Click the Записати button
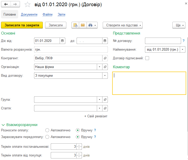The width and height of the screenshot is (188, 160). click(56, 25)
